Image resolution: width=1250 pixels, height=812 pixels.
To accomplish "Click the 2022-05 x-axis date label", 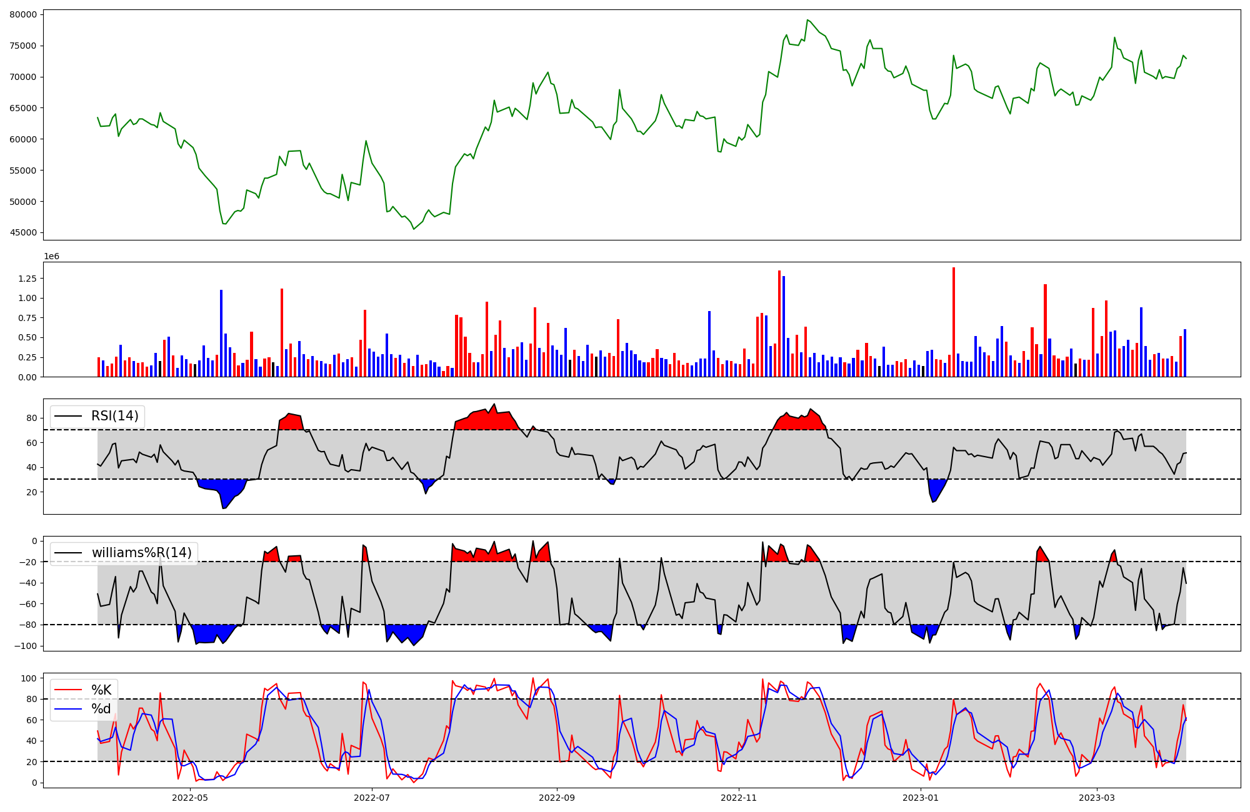I will (190, 798).
